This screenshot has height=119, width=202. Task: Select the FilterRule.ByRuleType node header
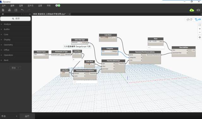point(113,61)
